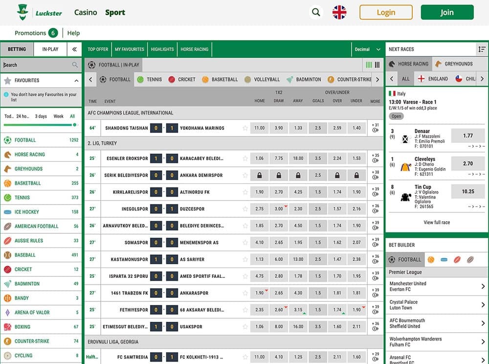Screen dimensions: 489x364
Task: Open American Football in sidebar
Action: coord(41,226)
